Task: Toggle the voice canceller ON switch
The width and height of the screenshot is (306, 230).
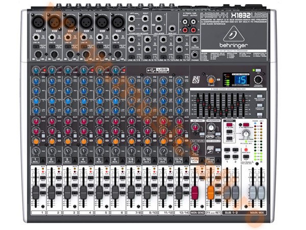Action: (x=218, y=150)
